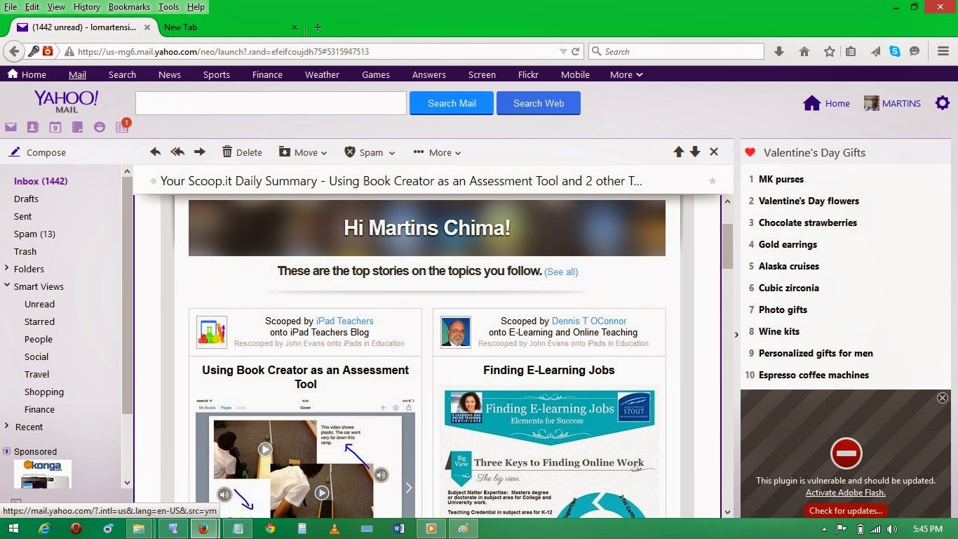Click the Yahoo mail search input field
This screenshot has width=958, height=539.
(271, 103)
